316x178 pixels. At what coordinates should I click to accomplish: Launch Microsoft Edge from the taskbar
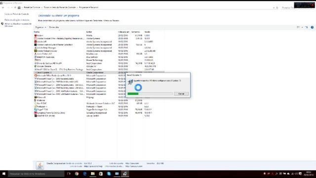point(84,174)
